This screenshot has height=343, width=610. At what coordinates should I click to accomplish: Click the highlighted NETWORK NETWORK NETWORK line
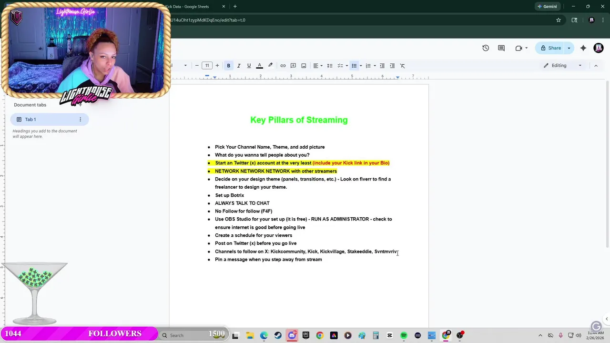point(275,171)
